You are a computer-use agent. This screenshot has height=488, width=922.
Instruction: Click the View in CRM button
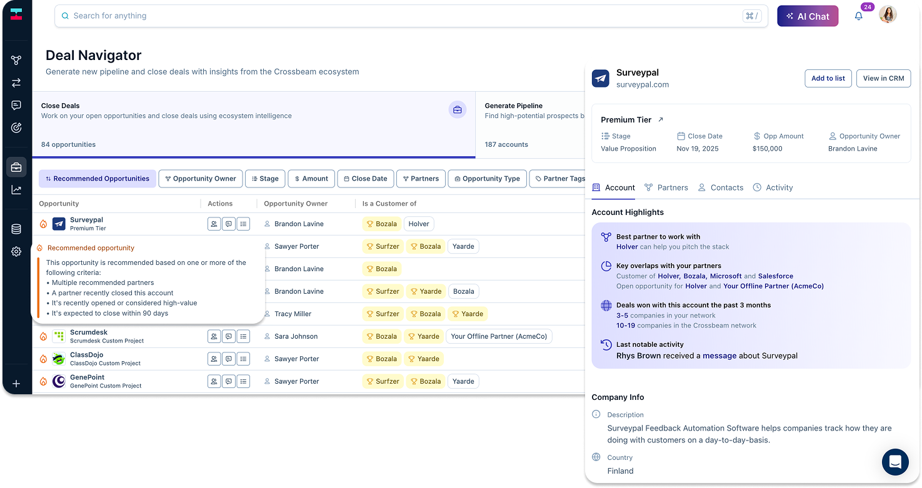[x=883, y=78]
